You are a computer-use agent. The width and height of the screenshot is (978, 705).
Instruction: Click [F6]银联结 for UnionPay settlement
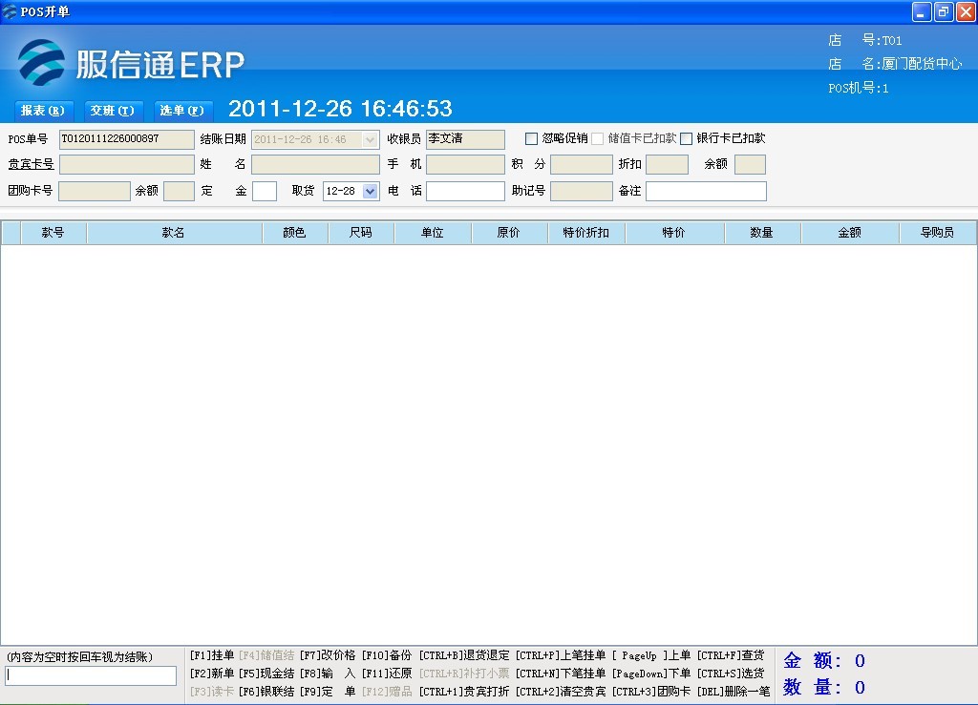(x=267, y=692)
